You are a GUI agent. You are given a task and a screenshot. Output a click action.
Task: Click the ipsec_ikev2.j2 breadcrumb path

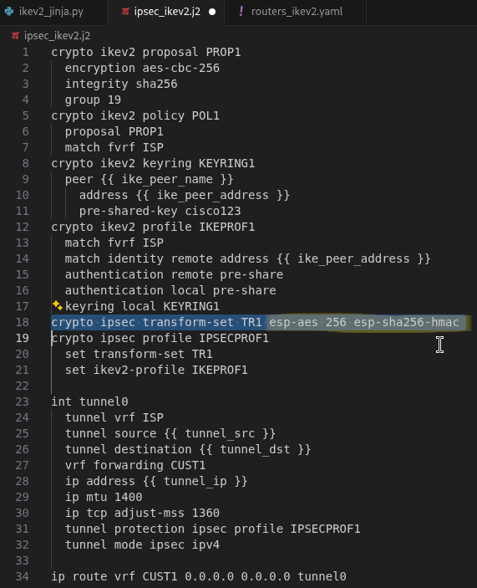pos(57,36)
